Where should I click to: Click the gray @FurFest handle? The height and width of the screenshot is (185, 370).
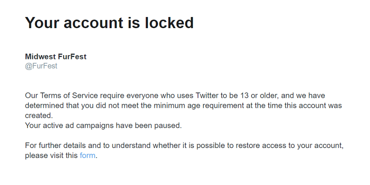point(41,66)
